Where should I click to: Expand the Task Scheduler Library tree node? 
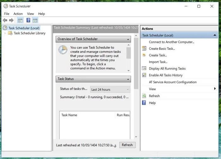click(5, 33)
